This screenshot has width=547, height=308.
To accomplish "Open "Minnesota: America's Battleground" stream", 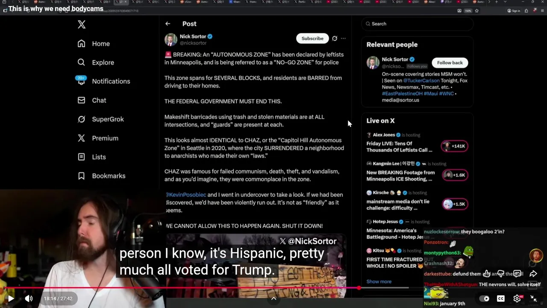I will (x=394, y=234).
